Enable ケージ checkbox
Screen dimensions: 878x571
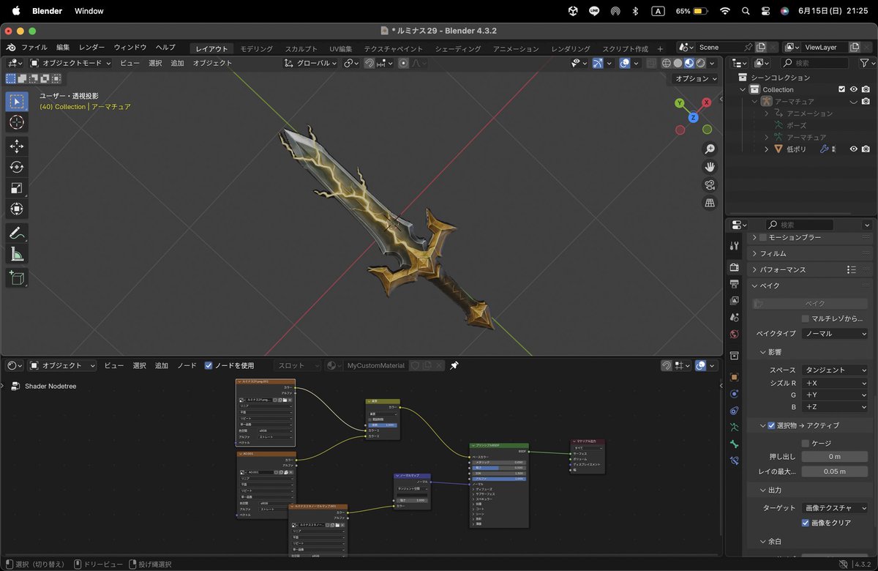(806, 443)
